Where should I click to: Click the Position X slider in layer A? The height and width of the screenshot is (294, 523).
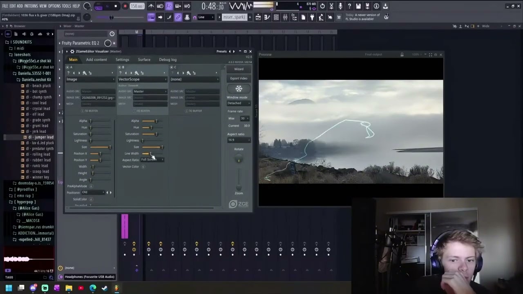tap(100, 154)
